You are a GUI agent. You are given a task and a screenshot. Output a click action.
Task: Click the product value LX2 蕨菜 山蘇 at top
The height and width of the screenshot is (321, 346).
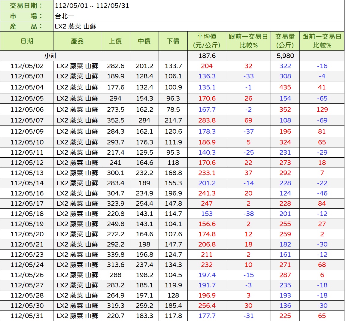point(75,26)
